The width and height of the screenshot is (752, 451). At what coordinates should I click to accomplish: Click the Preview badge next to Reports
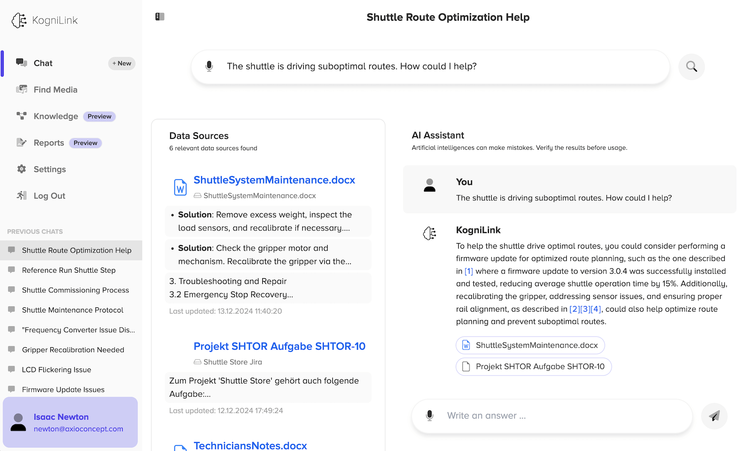point(86,143)
